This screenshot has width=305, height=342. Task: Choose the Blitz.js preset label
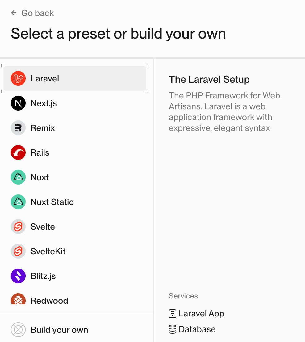tap(43, 276)
